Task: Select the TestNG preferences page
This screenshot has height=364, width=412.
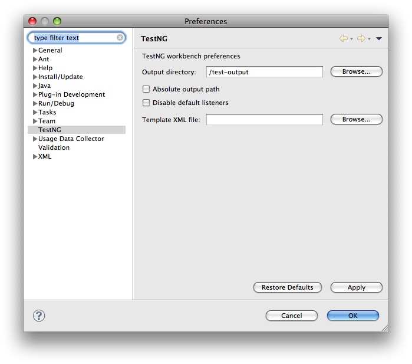Action: point(50,130)
